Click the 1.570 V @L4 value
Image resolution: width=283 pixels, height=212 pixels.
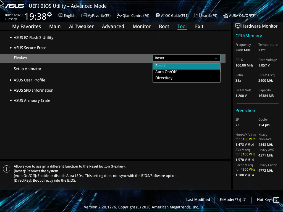point(245,160)
